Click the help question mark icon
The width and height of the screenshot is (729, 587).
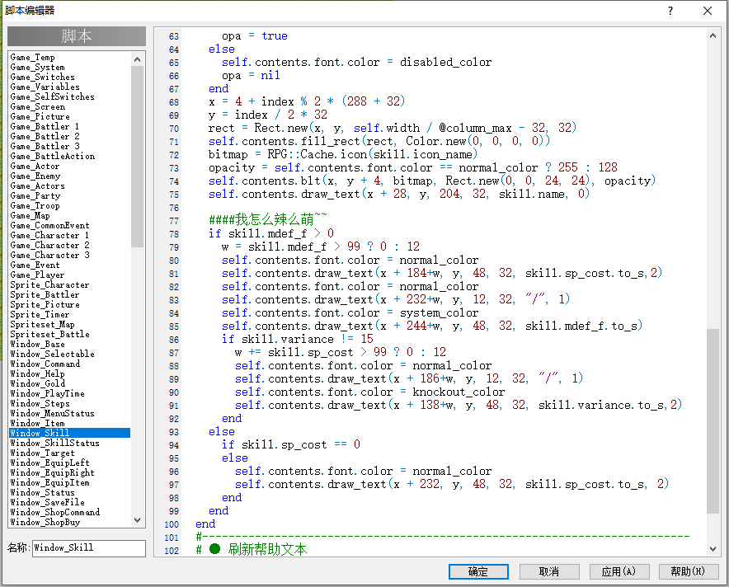pyautogui.click(x=670, y=11)
